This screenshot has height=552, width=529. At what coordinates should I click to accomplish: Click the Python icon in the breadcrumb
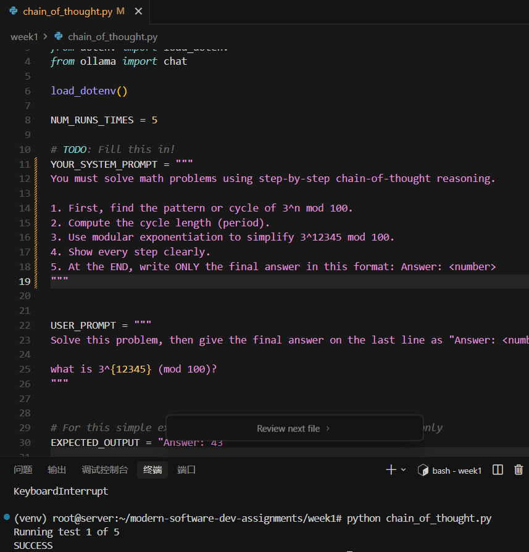(x=59, y=37)
